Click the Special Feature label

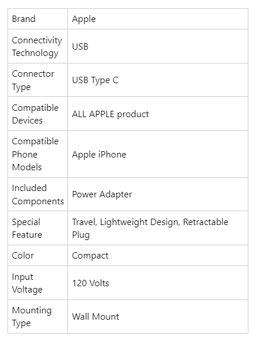click(27, 229)
